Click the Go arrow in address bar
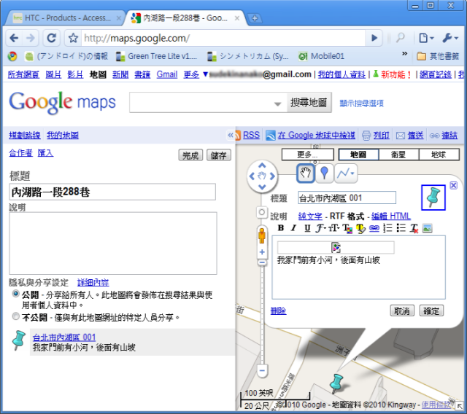Image resolution: width=467 pixels, height=414 pixels. coord(374,38)
